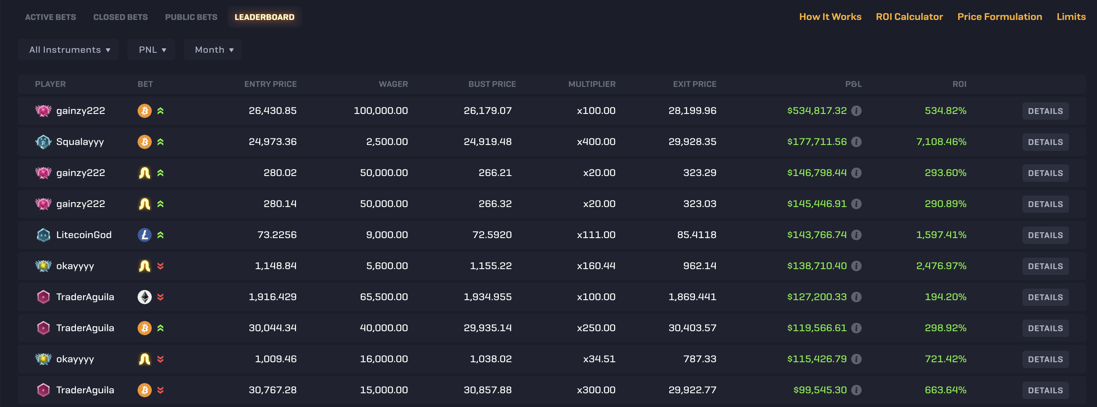The width and height of the screenshot is (1097, 407).
Task: Click LitecoinGod's avatar icon
Action: 43,235
